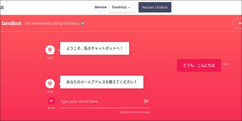The height and width of the screenshot is (121, 242).
Task: Click the landbot logo
Action: (11, 24)
